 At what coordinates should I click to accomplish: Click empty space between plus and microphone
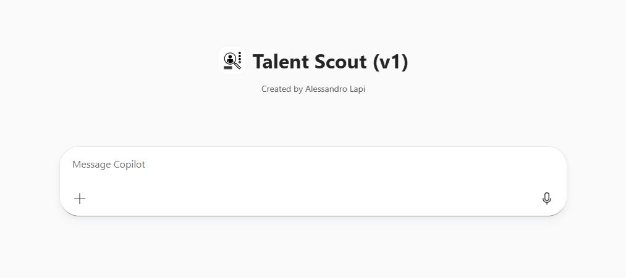pyautogui.click(x=309, y=198)
